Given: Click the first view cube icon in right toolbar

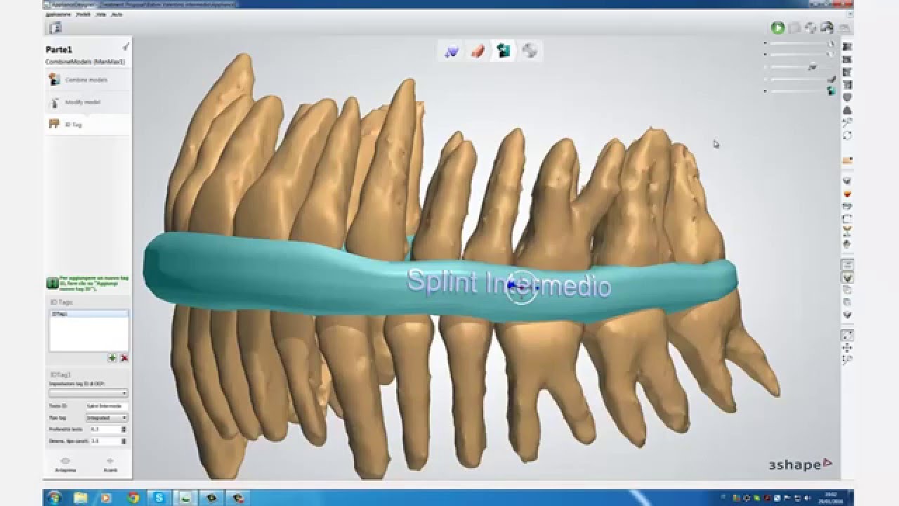Looking at the screenshot, I should [x=847, y=46].
